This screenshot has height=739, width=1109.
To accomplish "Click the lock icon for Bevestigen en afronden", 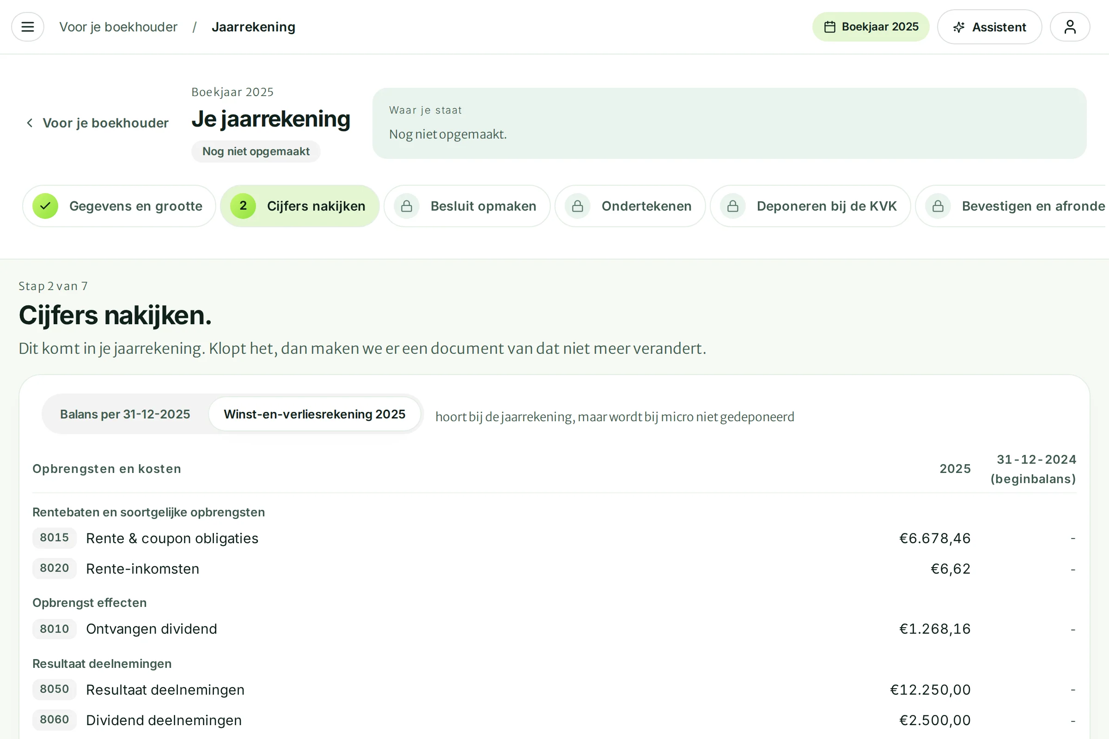I will (938, 206).
